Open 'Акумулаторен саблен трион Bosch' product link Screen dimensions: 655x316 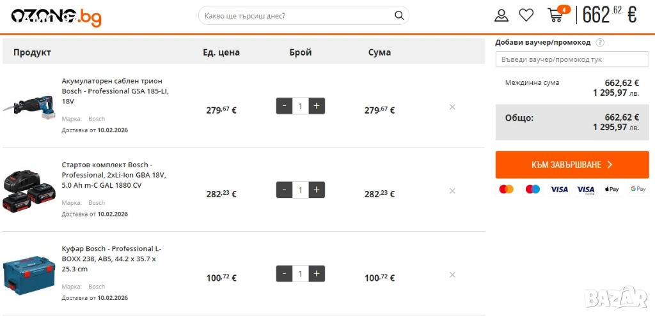click(115, 91)
